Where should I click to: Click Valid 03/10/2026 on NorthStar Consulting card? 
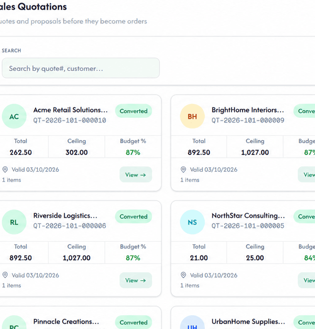(213, 275)
